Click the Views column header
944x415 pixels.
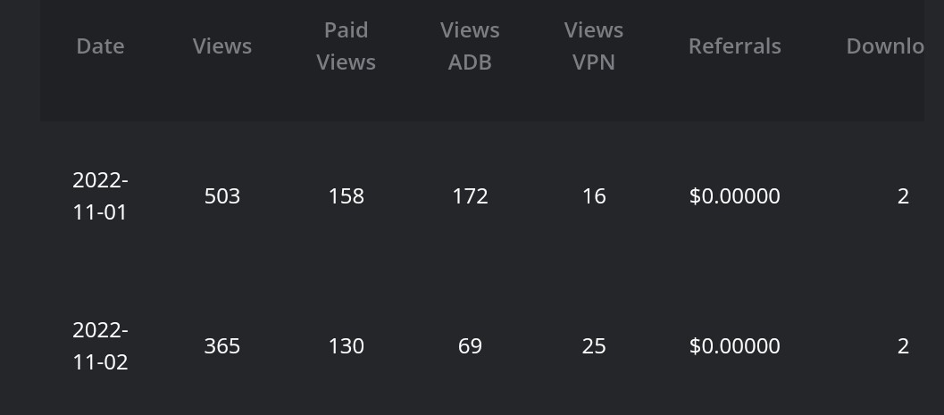(222, 46)
